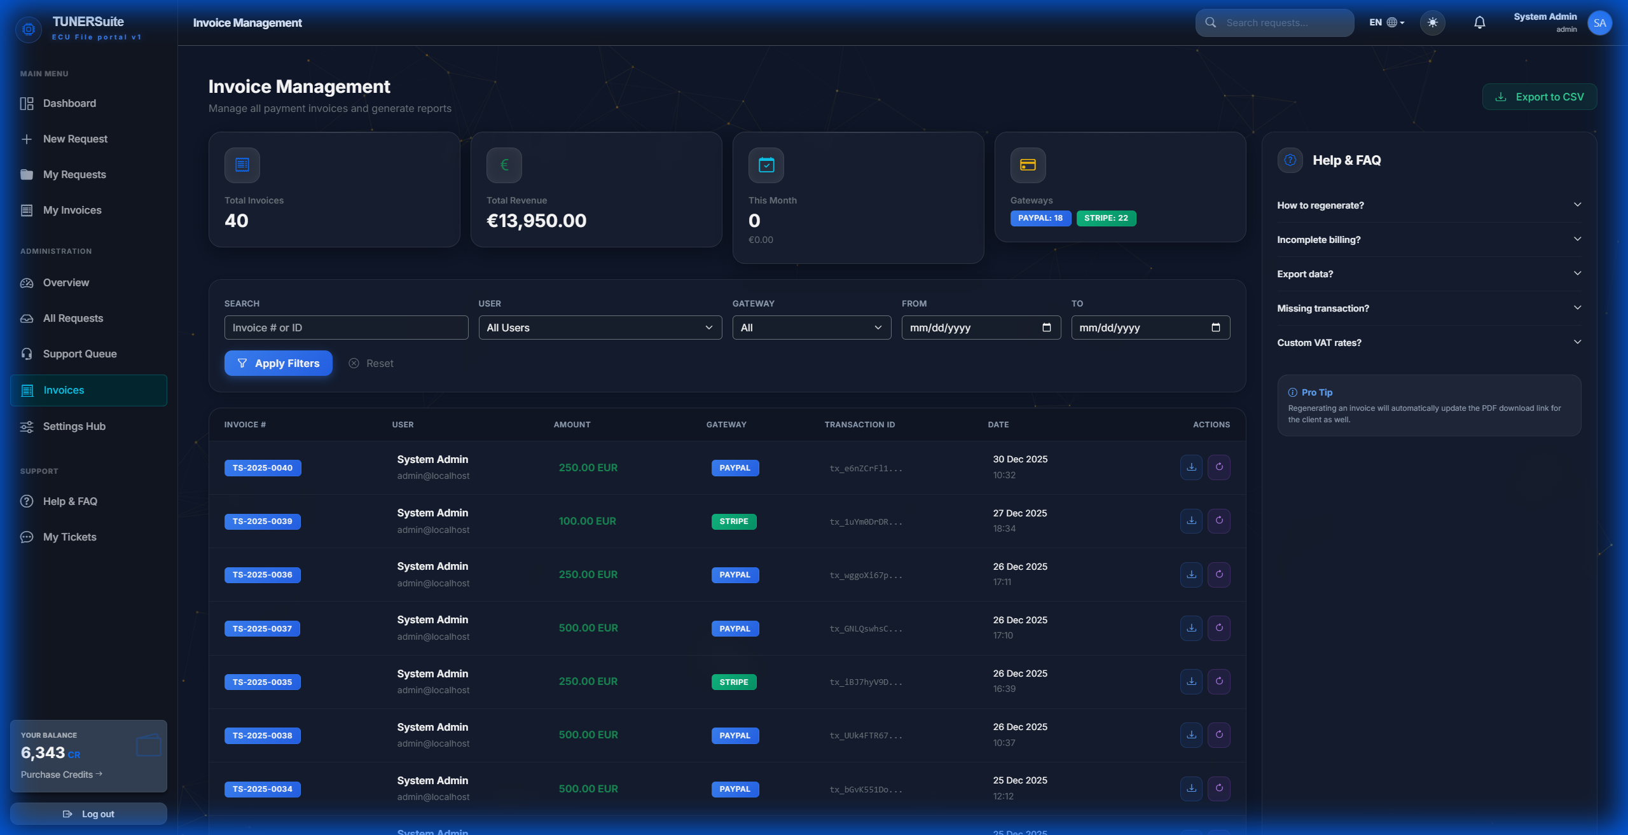Regenerate invoice TS-2025-0039

pos(1218,520)
